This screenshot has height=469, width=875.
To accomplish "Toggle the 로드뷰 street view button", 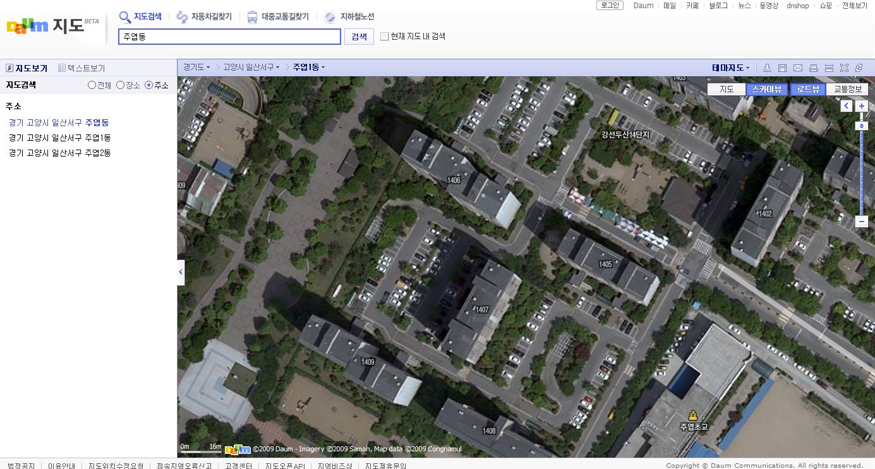I will [808, 90].
